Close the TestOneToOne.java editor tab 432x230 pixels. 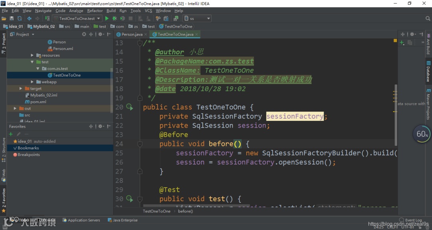196,34
